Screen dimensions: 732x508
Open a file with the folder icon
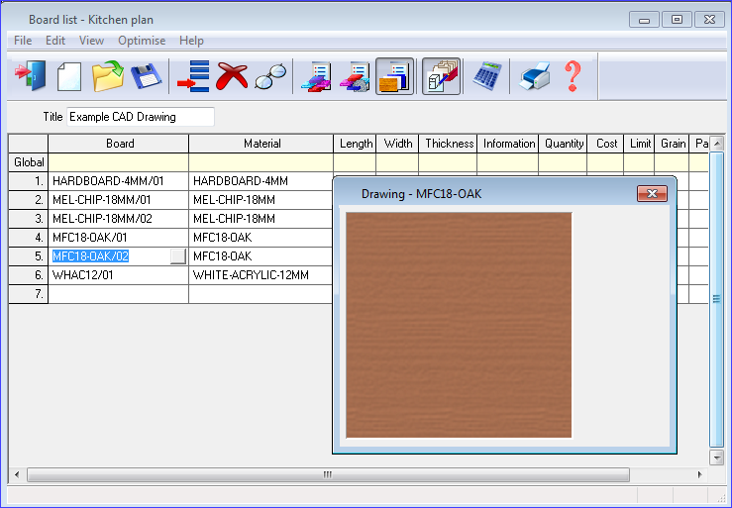(x=107, y=75)
